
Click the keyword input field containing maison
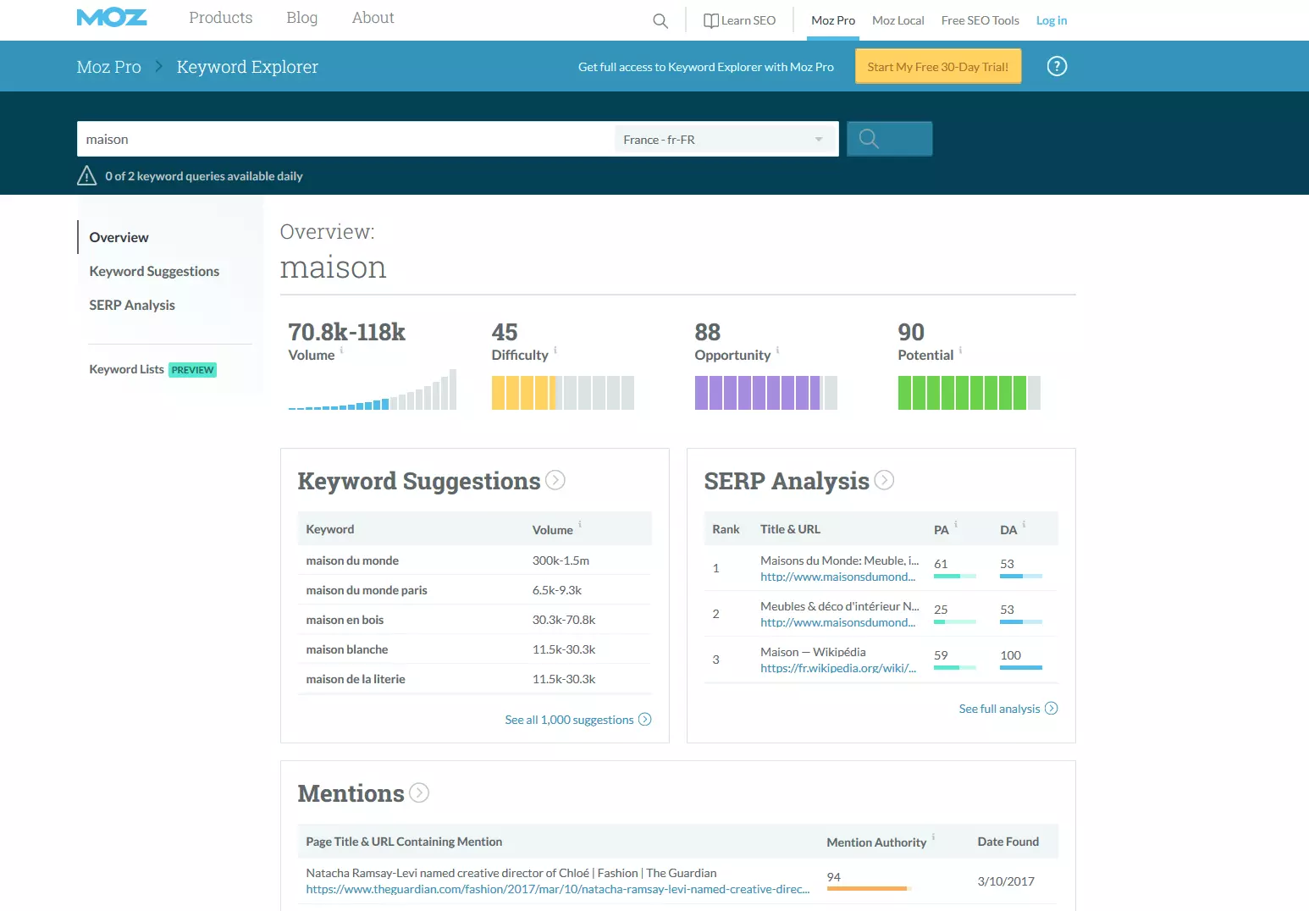[x=345, y=139]
